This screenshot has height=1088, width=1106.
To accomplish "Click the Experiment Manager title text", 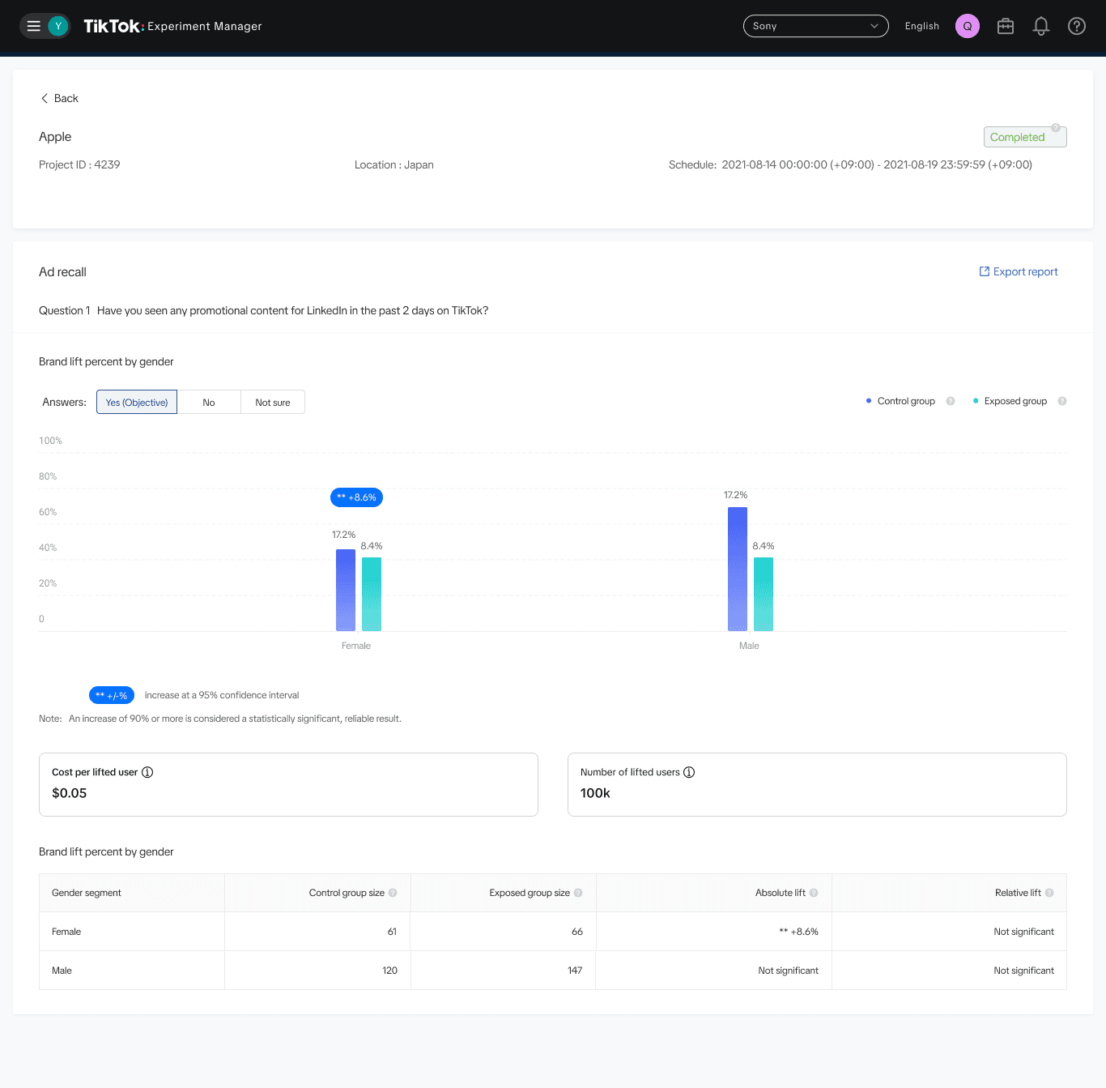I will pyautogui.click(x=205, y=26).
